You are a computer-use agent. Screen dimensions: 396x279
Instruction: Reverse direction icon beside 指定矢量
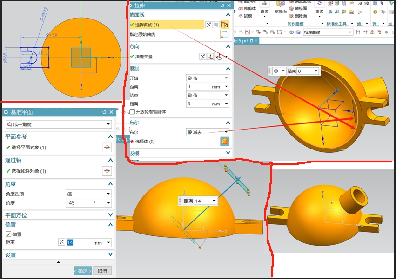click(203, 57)
